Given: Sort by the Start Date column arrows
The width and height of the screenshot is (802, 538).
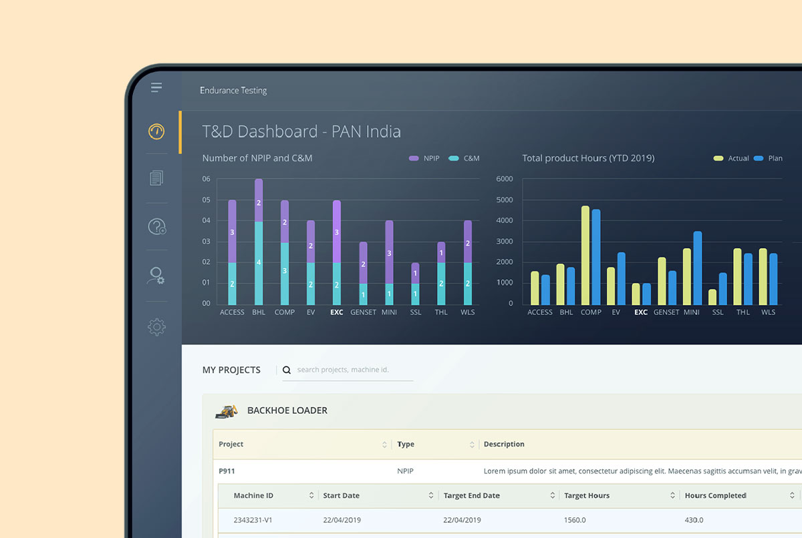Looking at the screenshot, I should pos(431,496).
